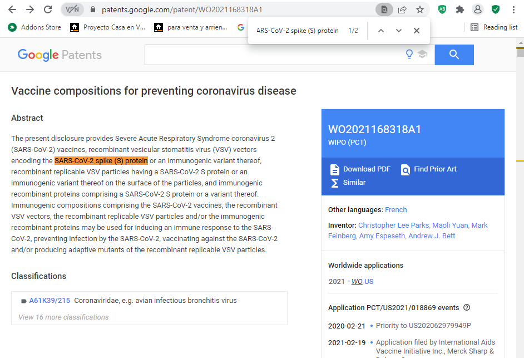
Task: Bookmark this page with star icon
Action: 420,9
